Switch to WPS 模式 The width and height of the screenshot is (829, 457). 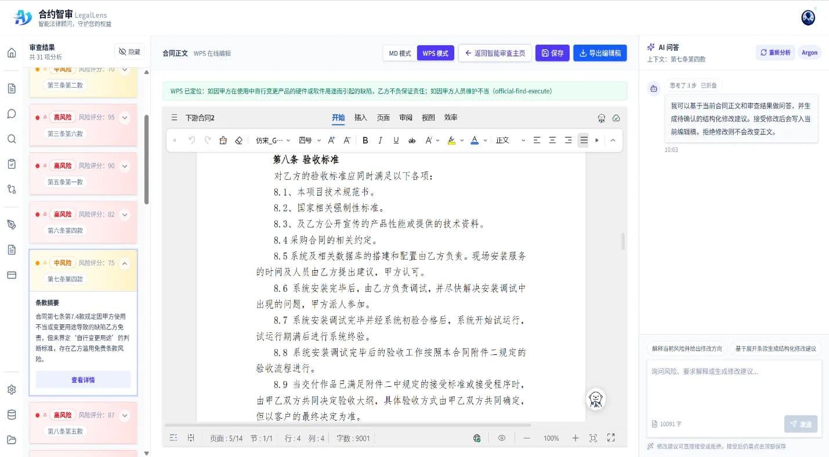point(435,53)
